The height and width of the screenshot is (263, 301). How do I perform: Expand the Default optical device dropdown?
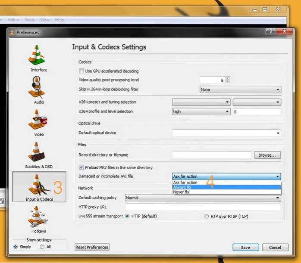click(226, 133)
